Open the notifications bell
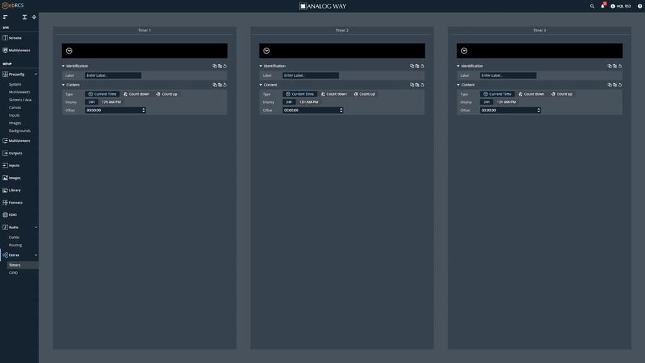Image resolution: width=645 pixels, height=363 pixels. [x=603, y=6]
